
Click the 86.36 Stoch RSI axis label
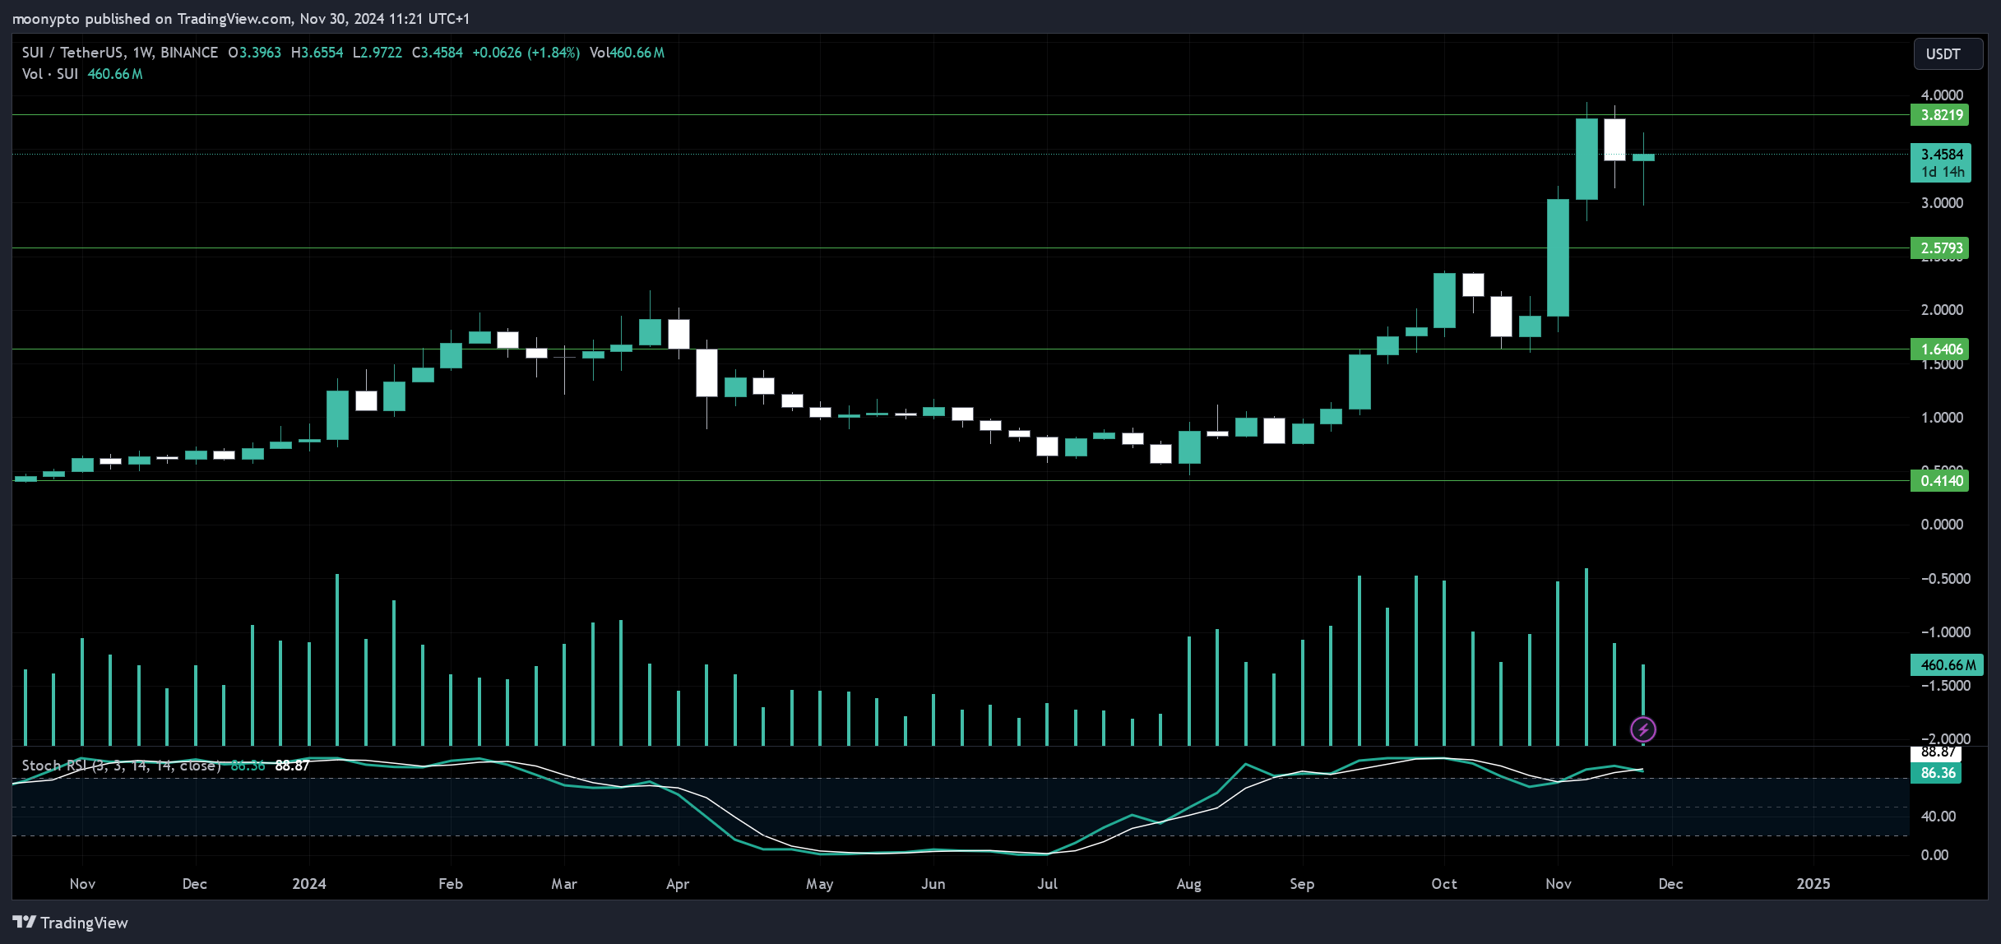pyautogui.click(x=1937, y=773)
